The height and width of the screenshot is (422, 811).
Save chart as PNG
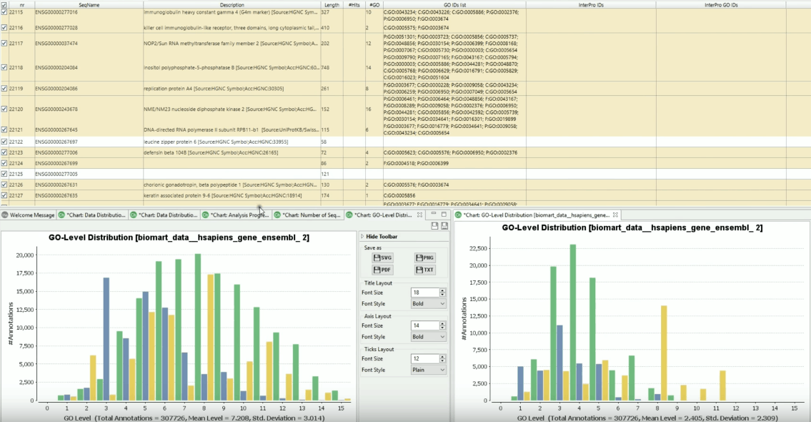425,257
